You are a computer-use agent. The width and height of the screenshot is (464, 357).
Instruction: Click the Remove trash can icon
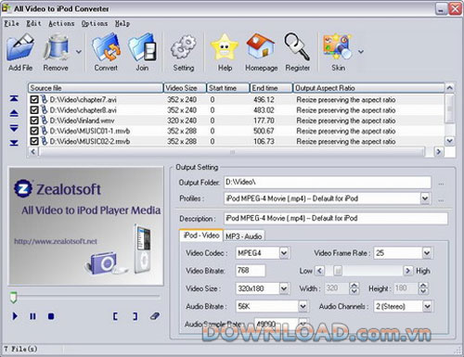click(56, 47)
